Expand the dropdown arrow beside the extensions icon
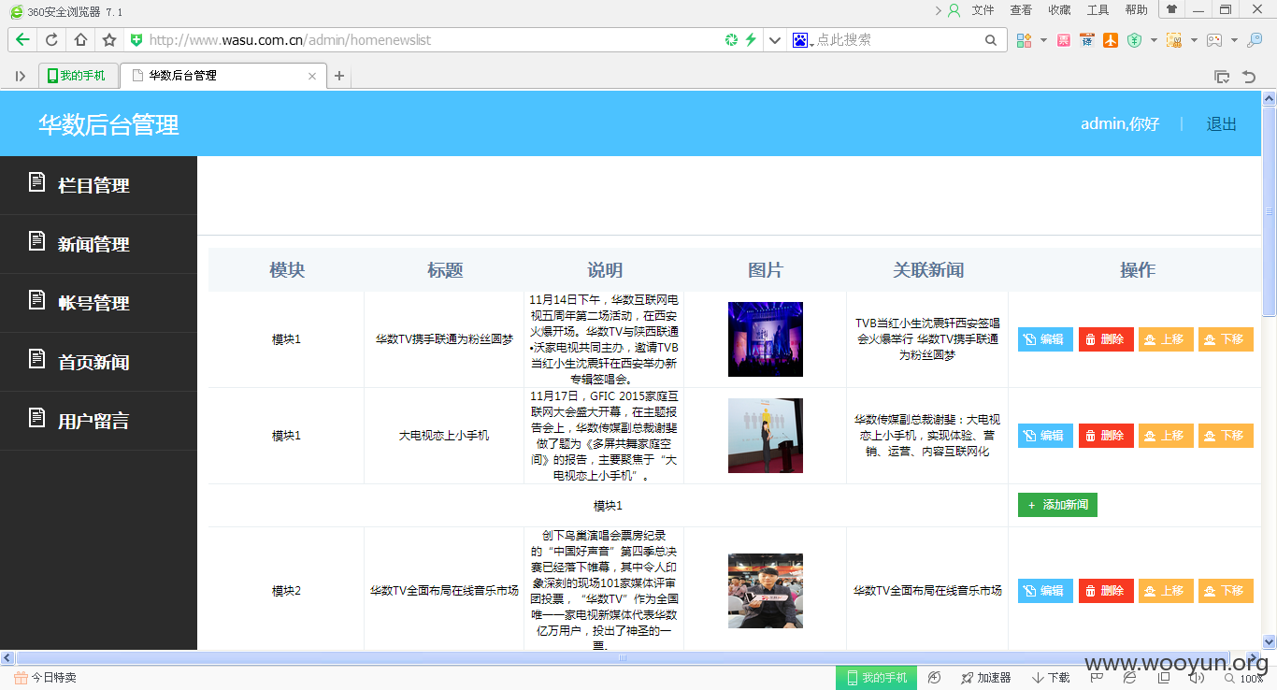Viewport: 1277px width, 690px height. pyautogui.click(x=1043, y=40)
